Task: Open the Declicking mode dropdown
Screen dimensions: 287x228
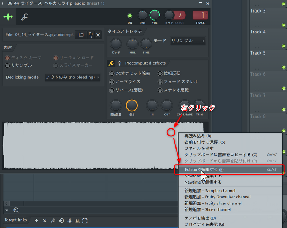Action: coord(72,77)
